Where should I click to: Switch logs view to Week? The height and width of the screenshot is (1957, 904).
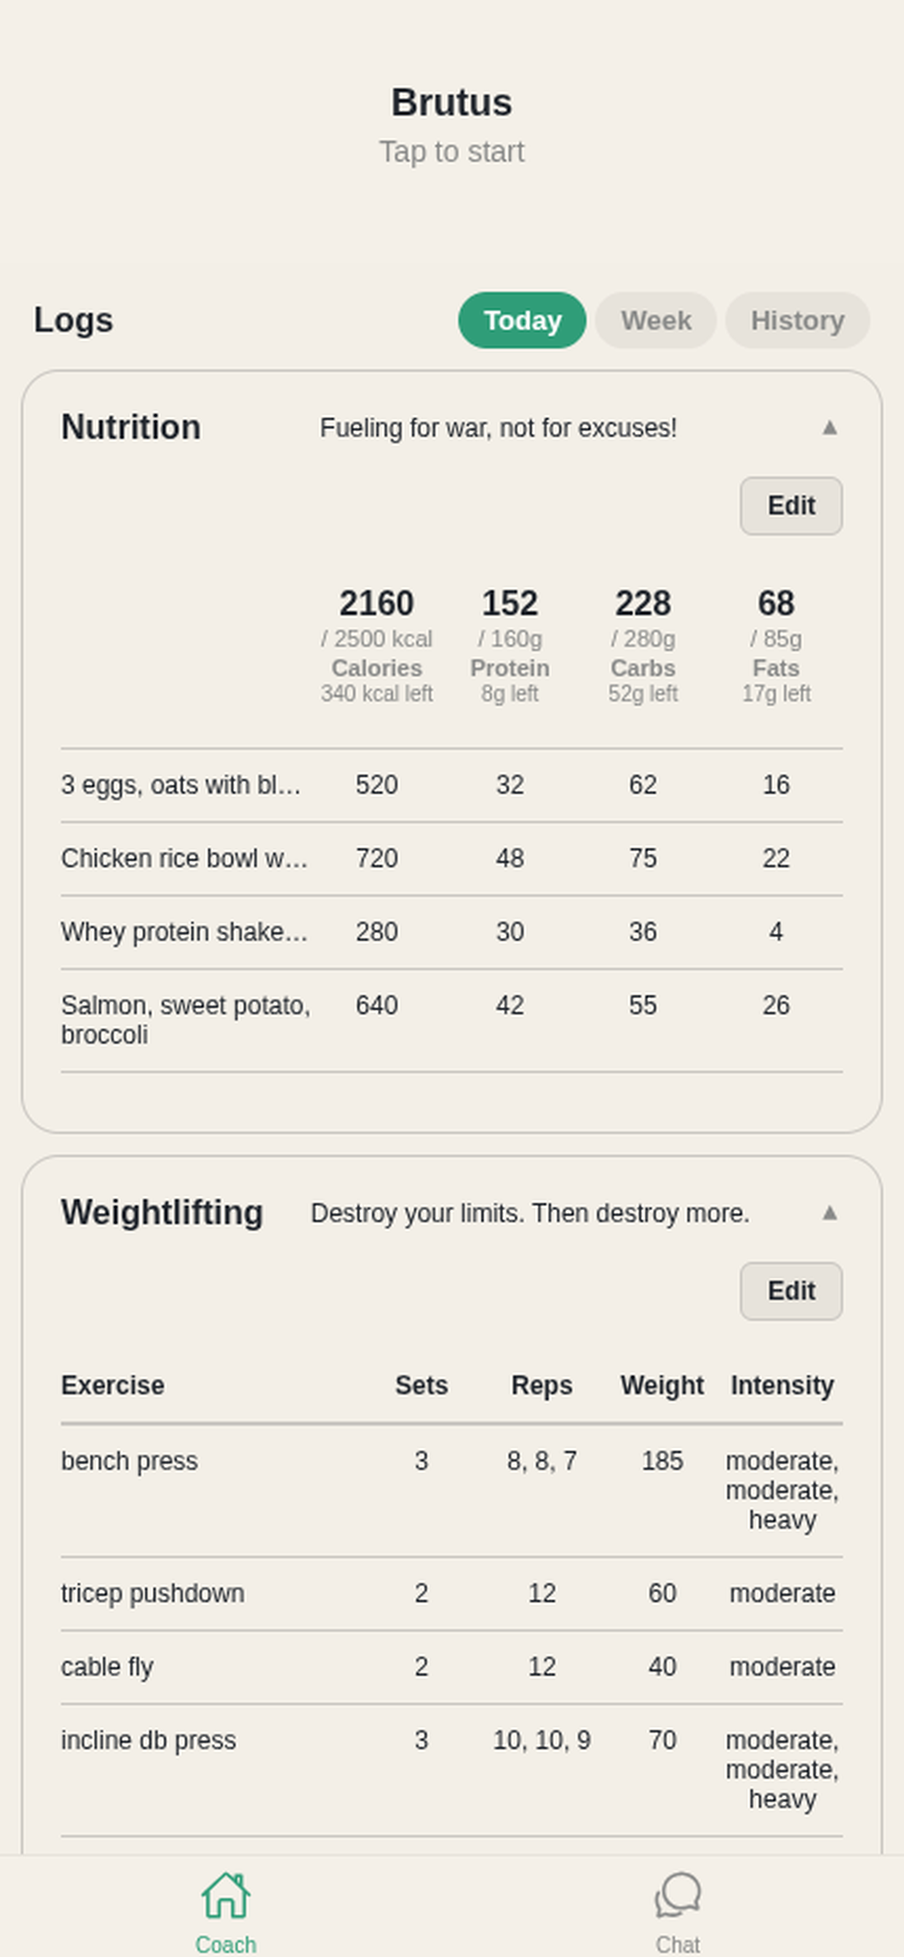coord(656,320)
